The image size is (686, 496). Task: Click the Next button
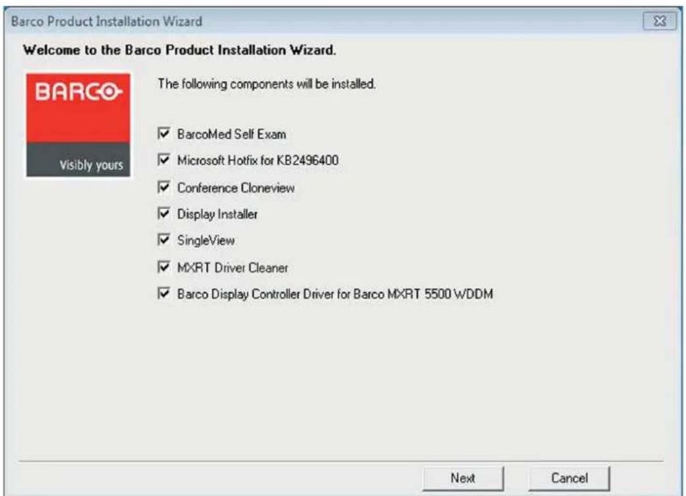[x=463, y=478]
